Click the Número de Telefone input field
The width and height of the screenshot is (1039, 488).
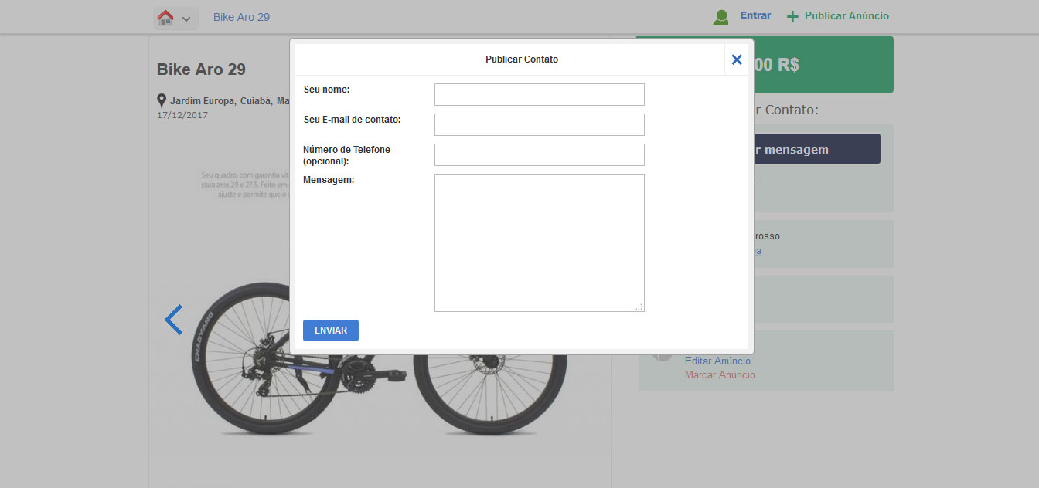[539, 154]
